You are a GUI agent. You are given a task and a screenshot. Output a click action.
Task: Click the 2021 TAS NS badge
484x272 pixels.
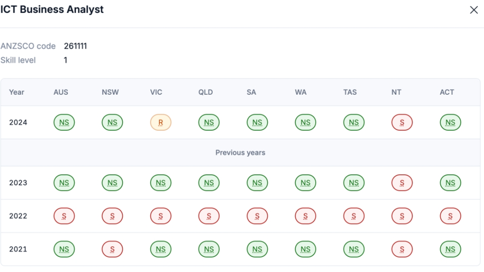(354, 249)
